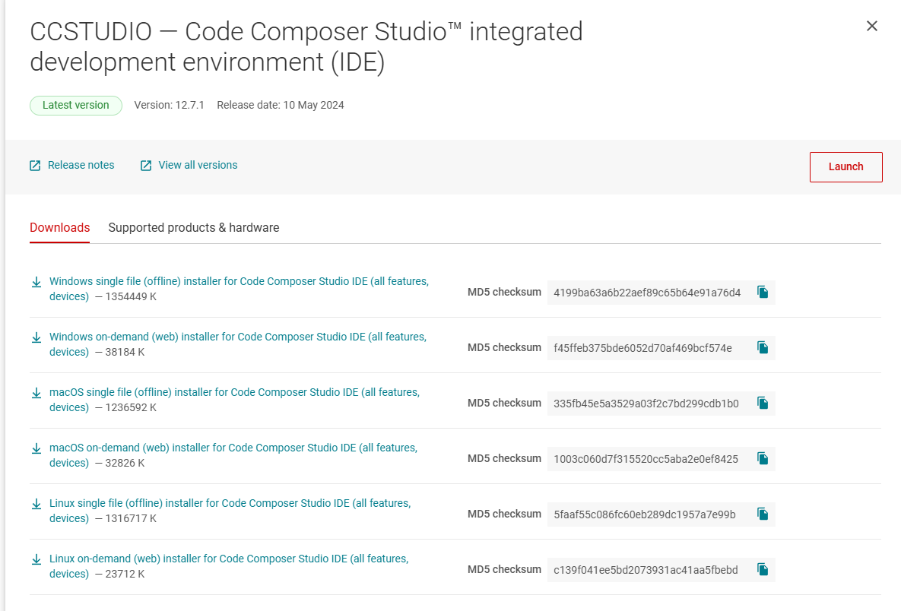901x611 pixels.
Task: Click the Latest version badge
Action: click(x=76, y=105)
